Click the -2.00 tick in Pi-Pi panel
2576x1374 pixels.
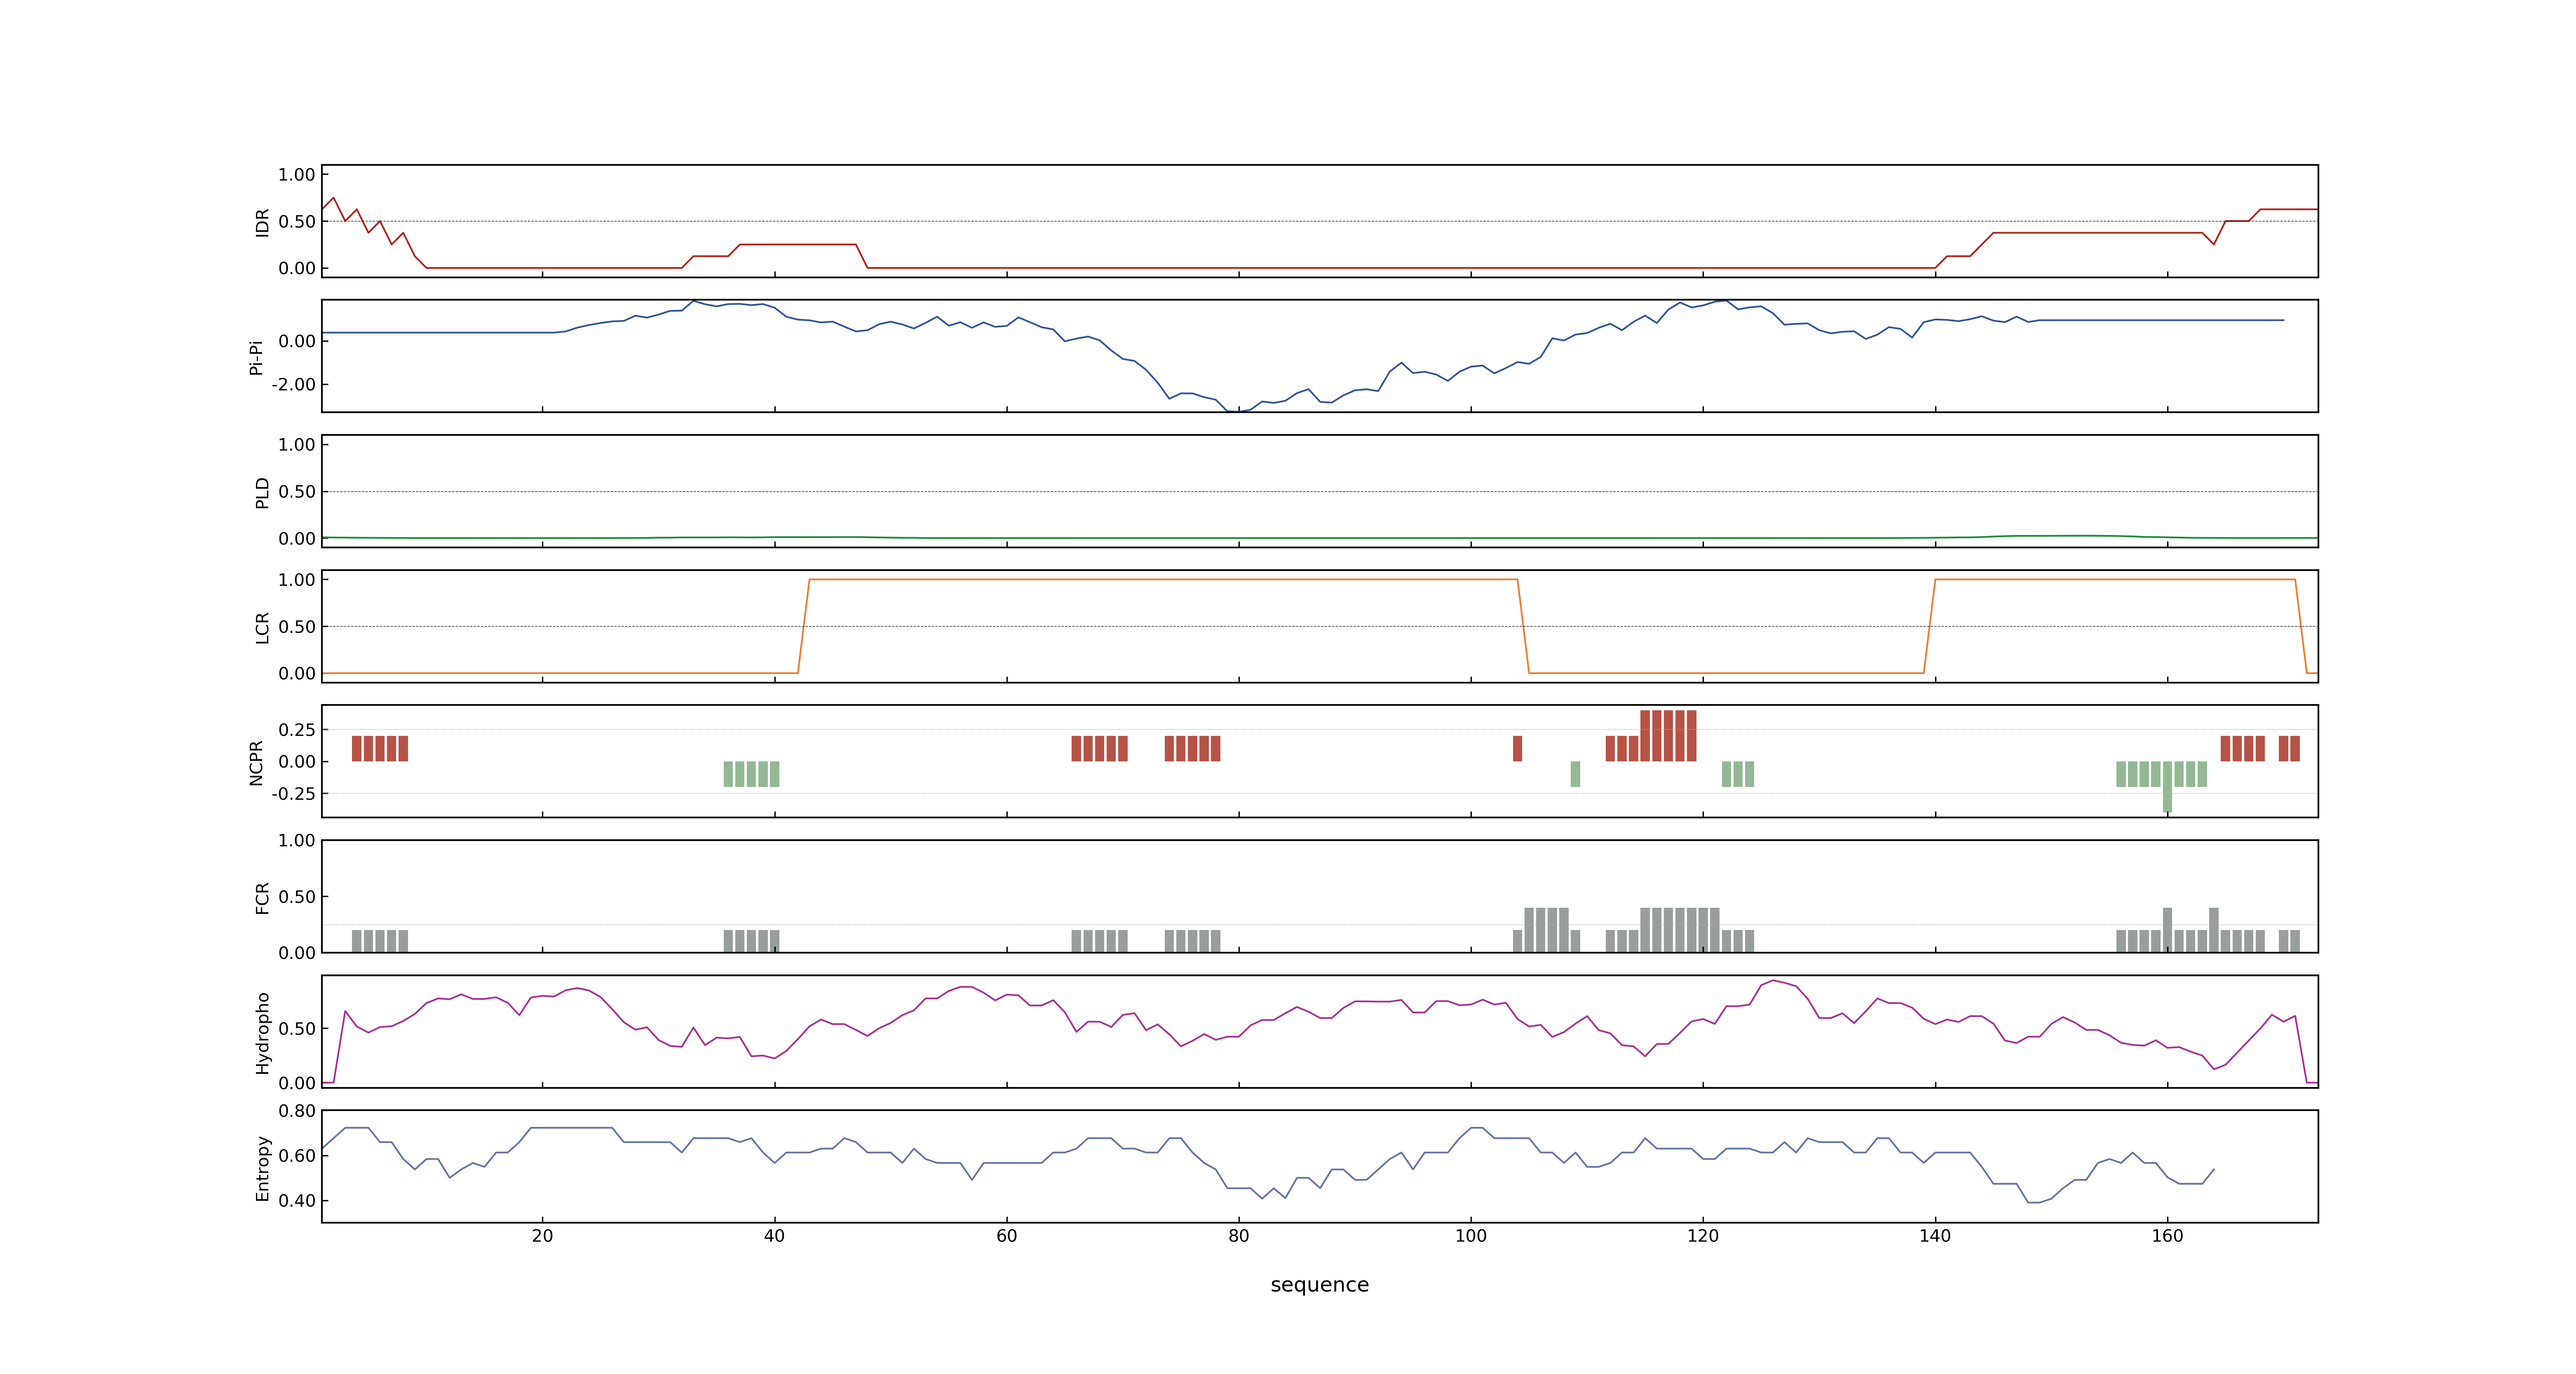tap(293, 385)
